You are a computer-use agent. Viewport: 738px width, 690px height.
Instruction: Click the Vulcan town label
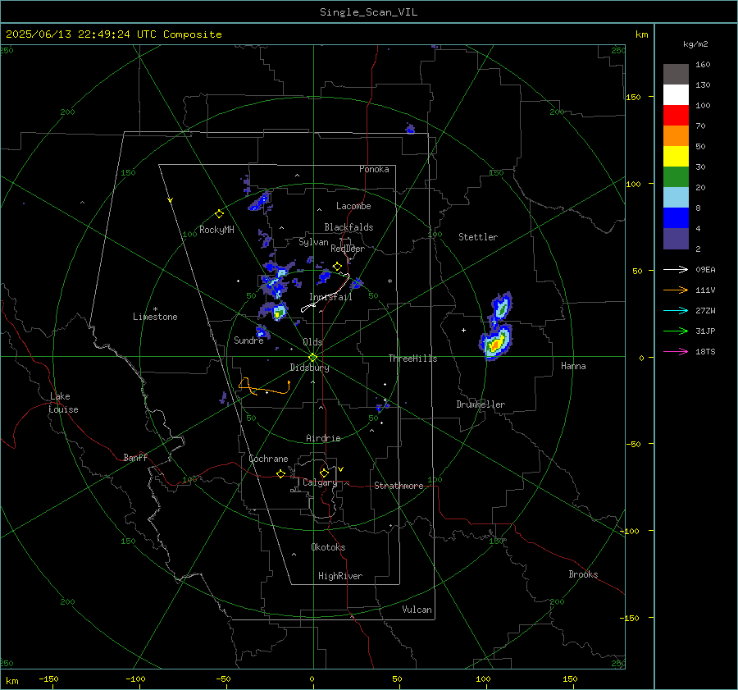417,610
